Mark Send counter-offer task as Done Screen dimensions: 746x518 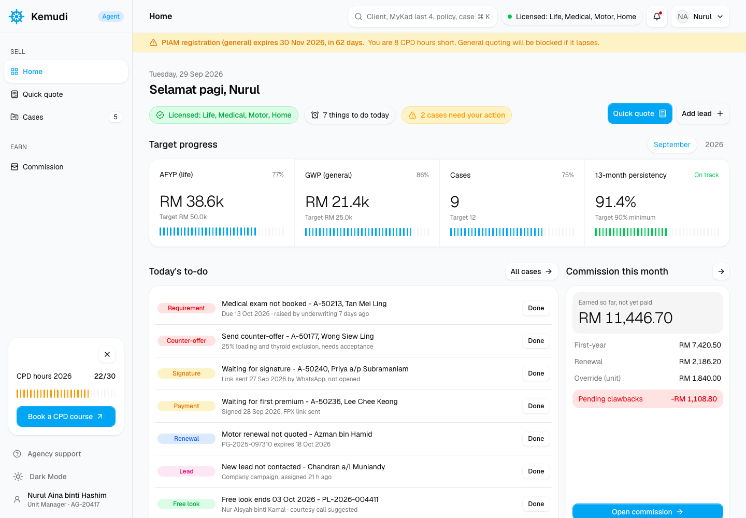point(536,341)
